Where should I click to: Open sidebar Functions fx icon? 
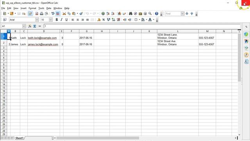coord(246,61)
